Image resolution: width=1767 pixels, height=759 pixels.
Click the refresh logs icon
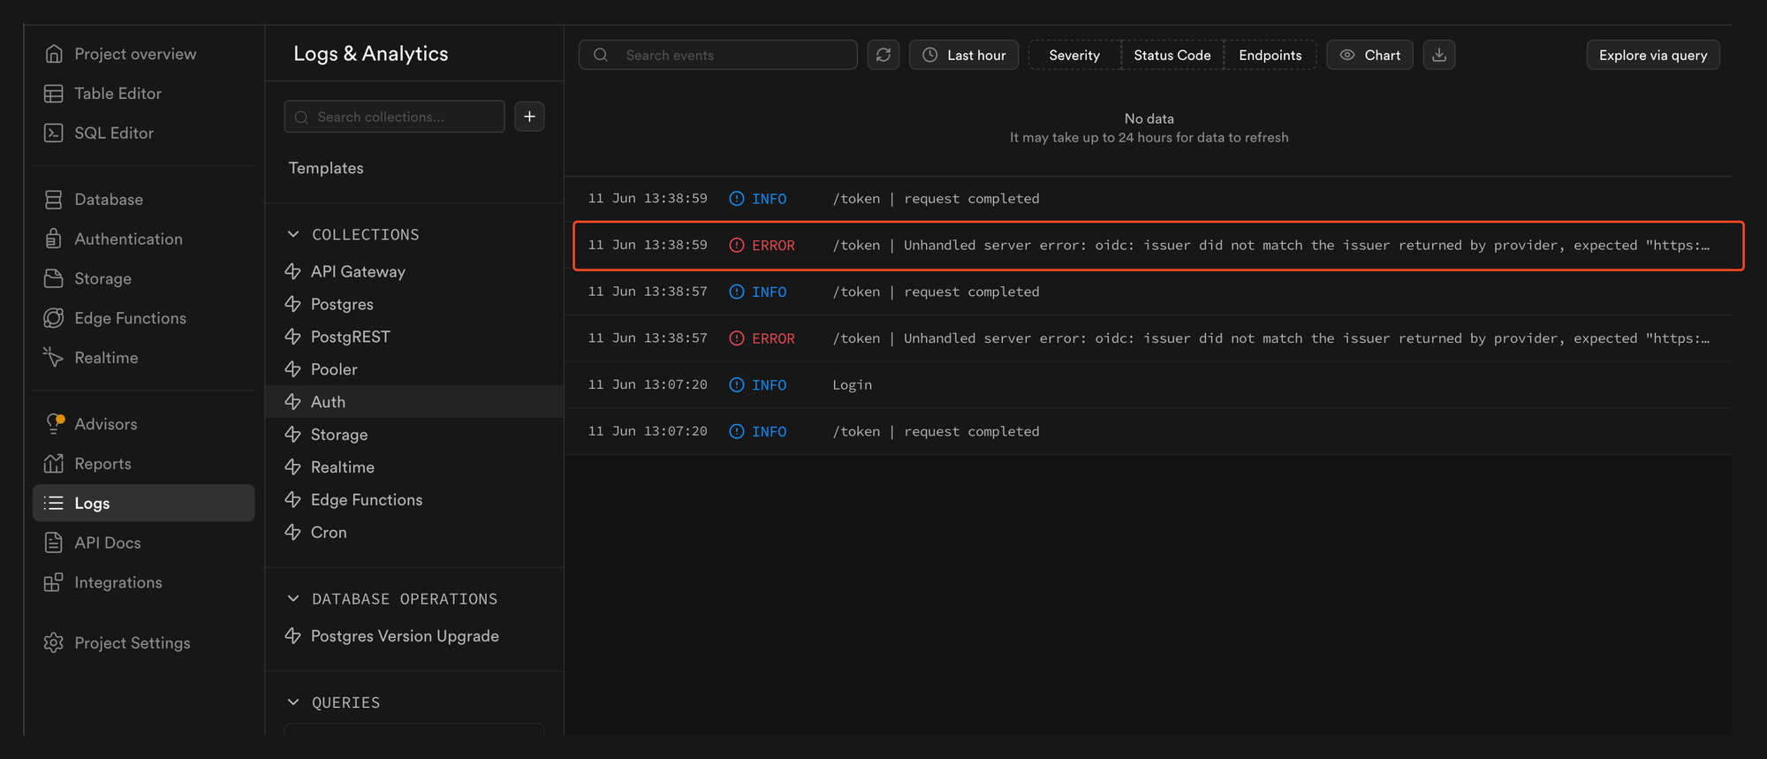pos(883,55)
